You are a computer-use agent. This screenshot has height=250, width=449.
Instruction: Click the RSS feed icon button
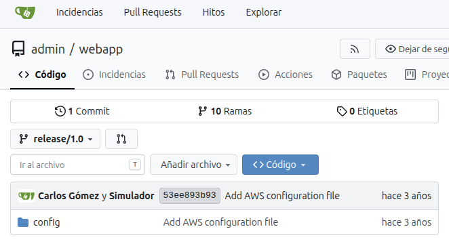click(x=355, y=49)
